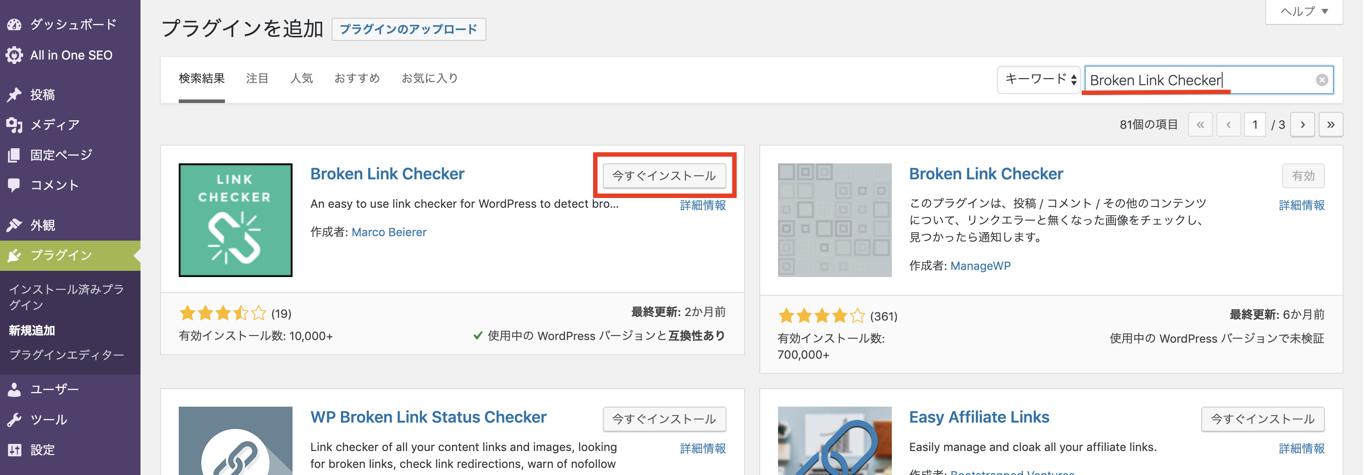
Task: Clear the search field with the x icon
Action: [1322, 80]
